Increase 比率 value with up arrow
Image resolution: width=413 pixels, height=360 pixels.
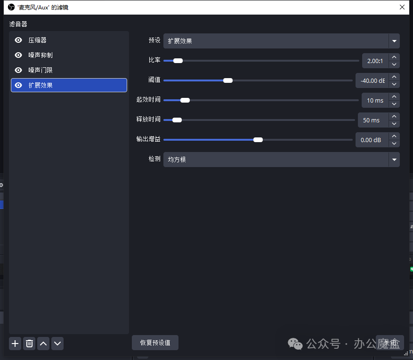(x=394, y=57)
